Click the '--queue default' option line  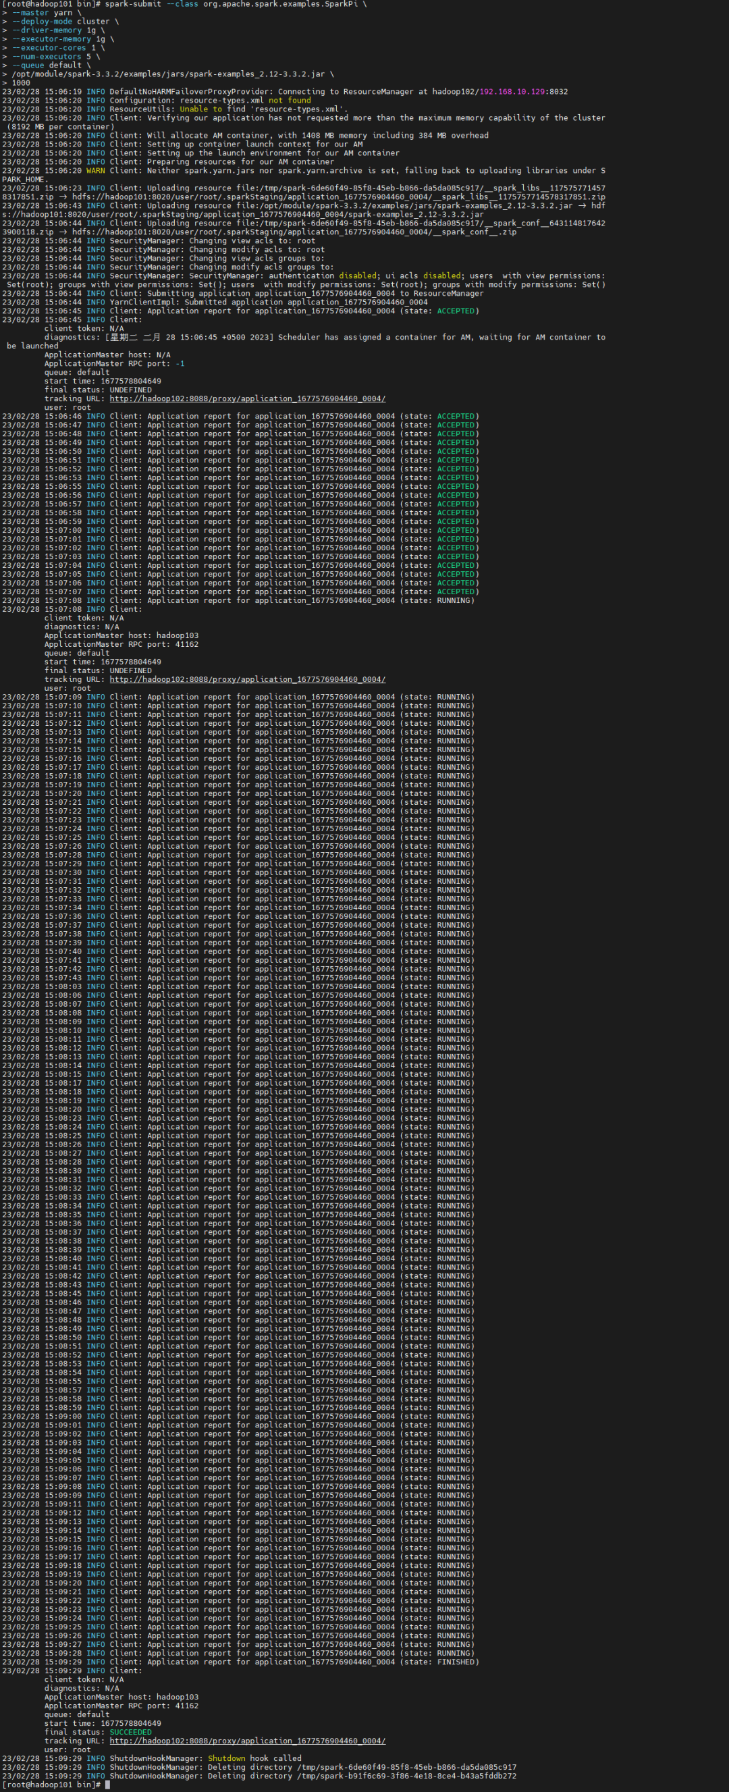[x=47, y=65]
